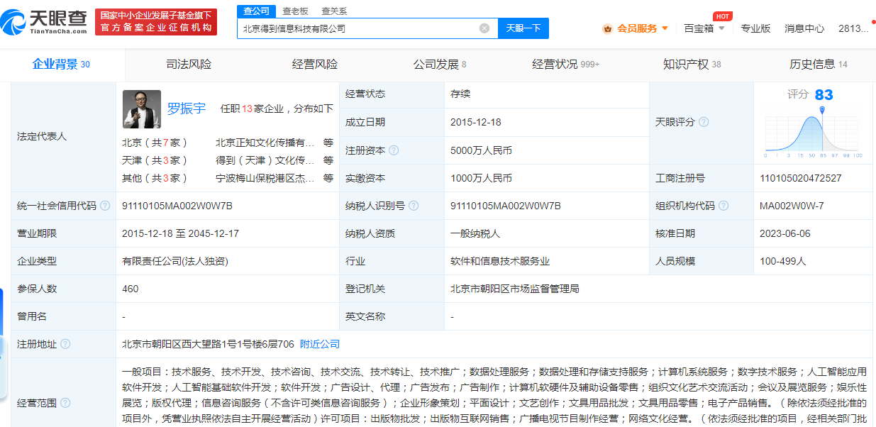
Task: Click the HOT badge above 百宝箱
Action: (722, 16)
